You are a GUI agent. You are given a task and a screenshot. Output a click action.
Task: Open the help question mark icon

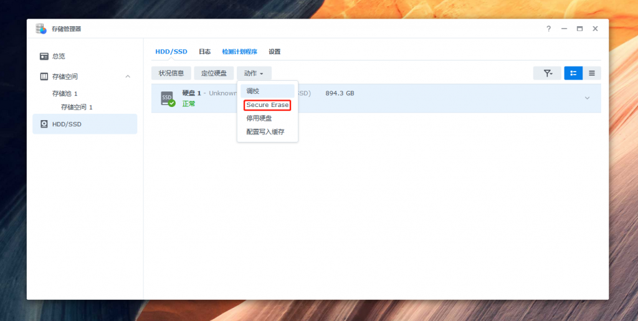pyautogui.click(x=548, y=29)
